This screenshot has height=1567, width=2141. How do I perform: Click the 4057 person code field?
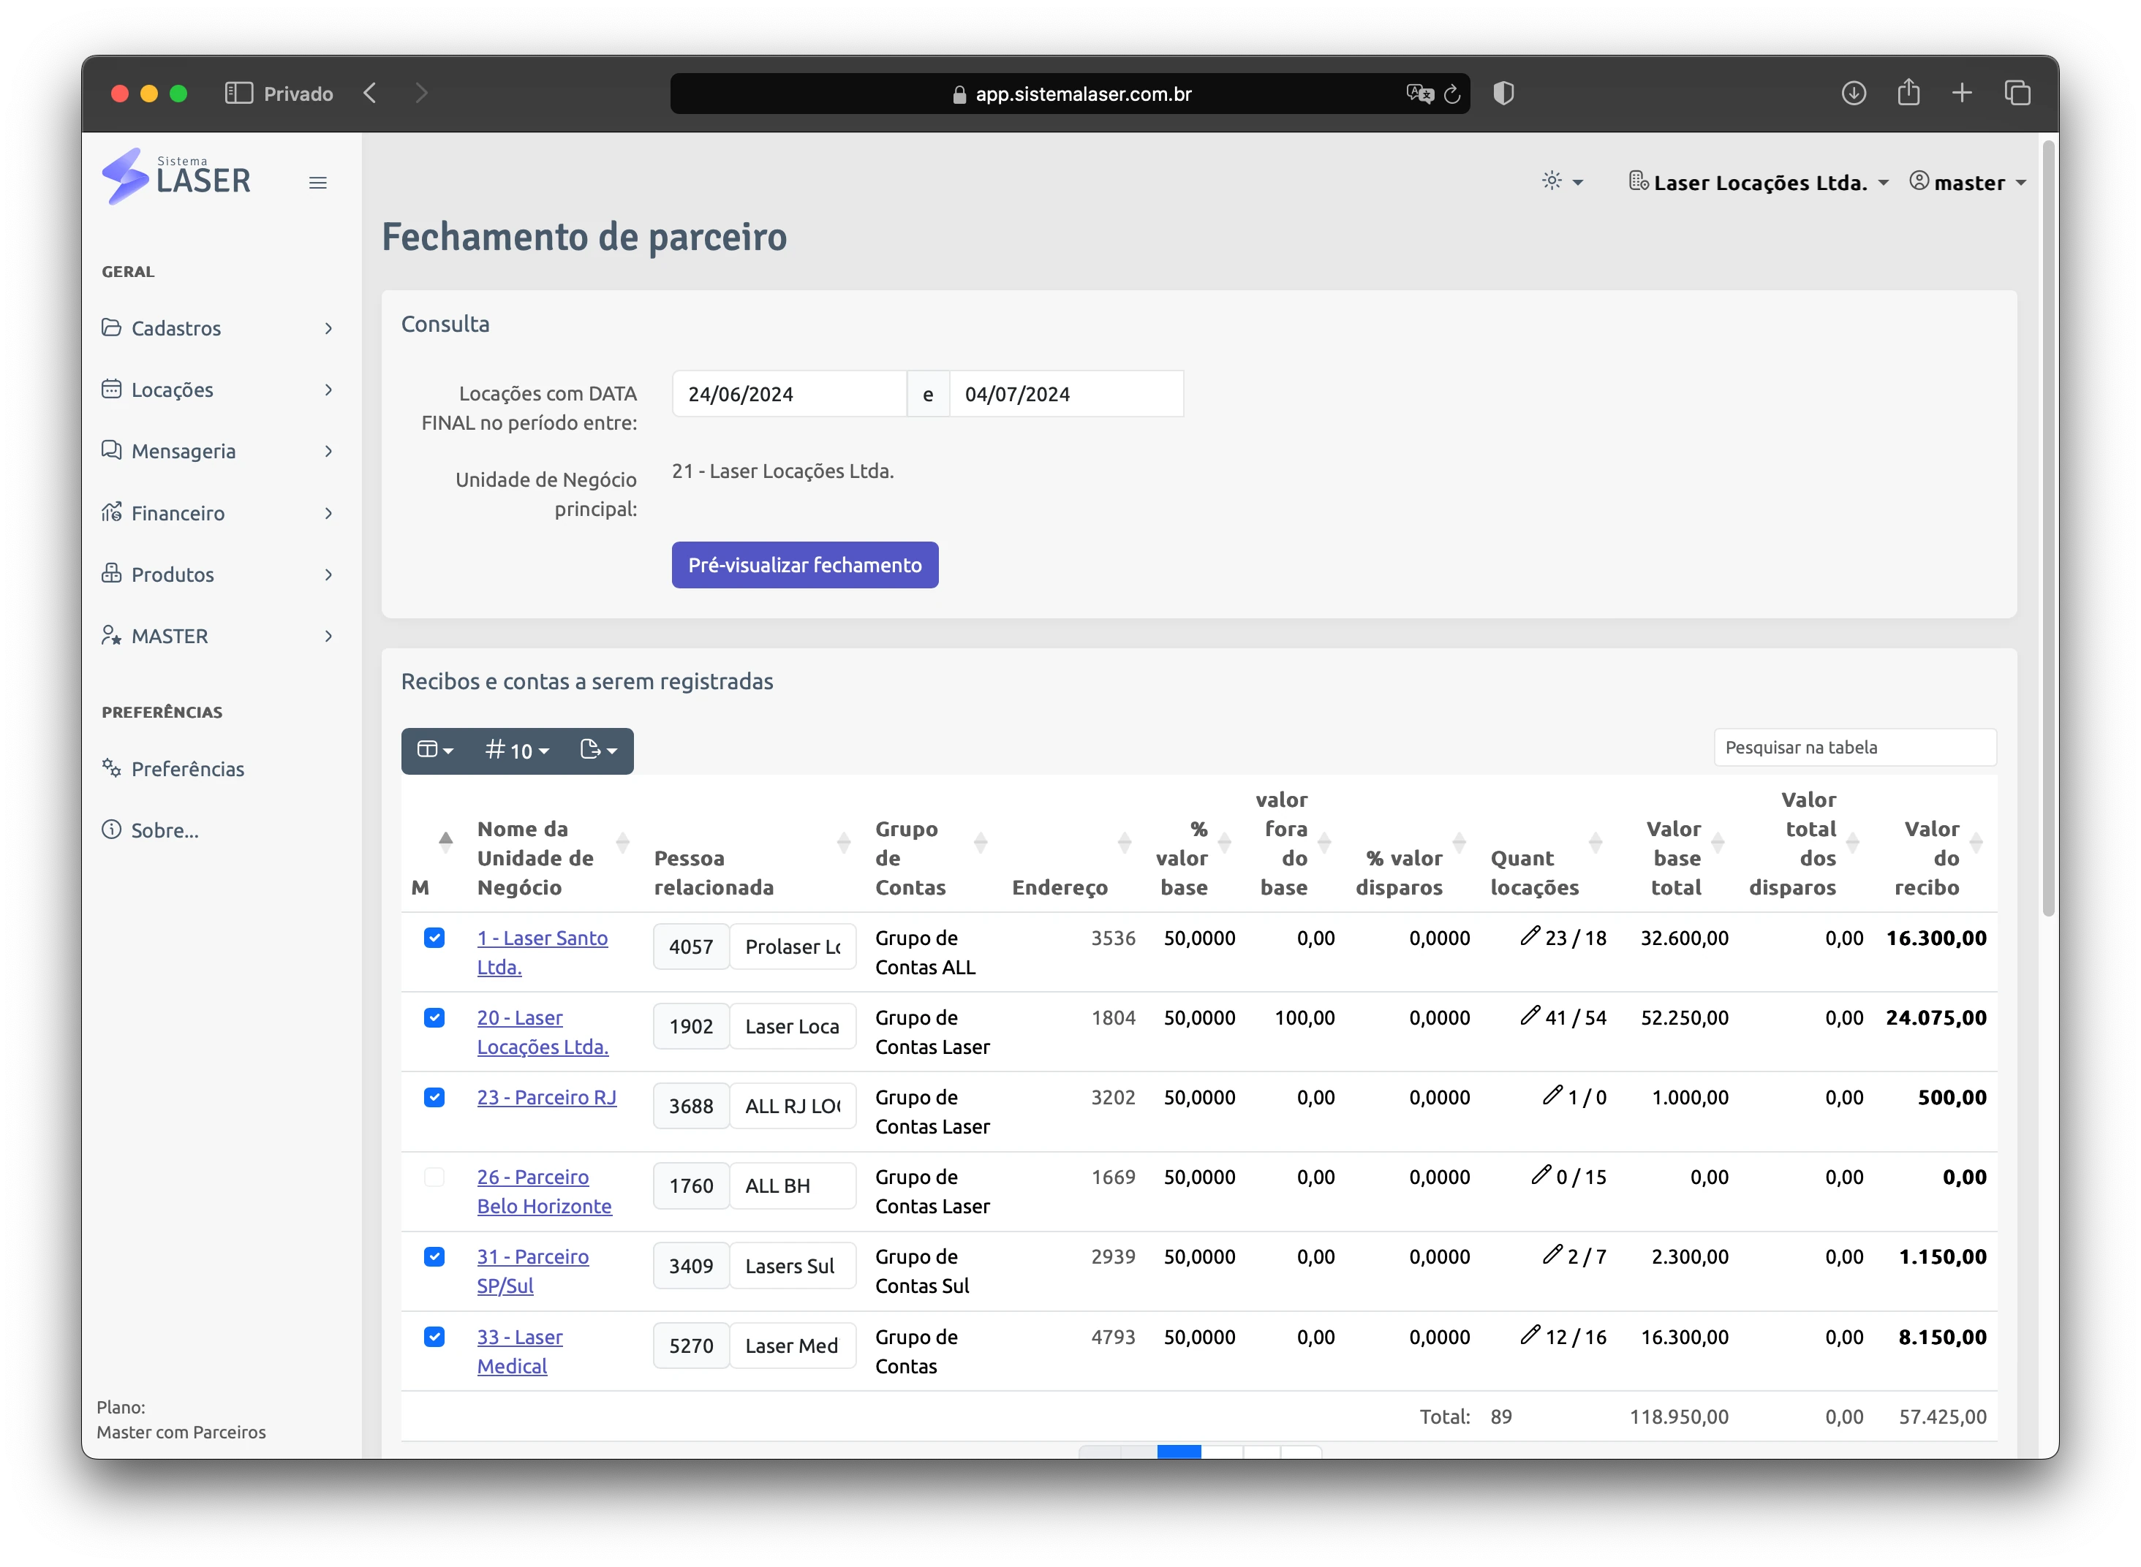[x=691, y=946]
